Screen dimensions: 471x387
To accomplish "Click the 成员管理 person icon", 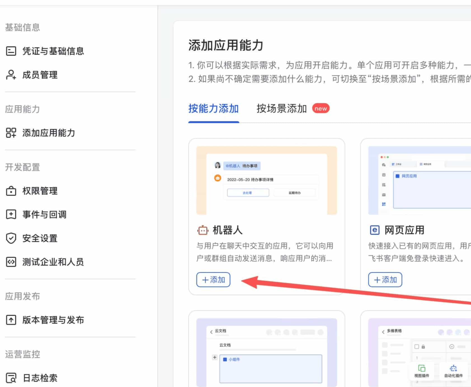I will click(11, 75).
